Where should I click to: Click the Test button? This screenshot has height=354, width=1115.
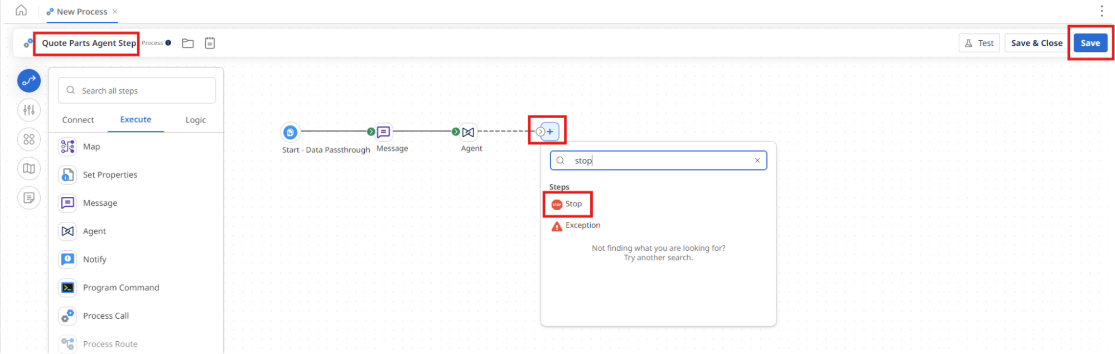pos(979,43)
